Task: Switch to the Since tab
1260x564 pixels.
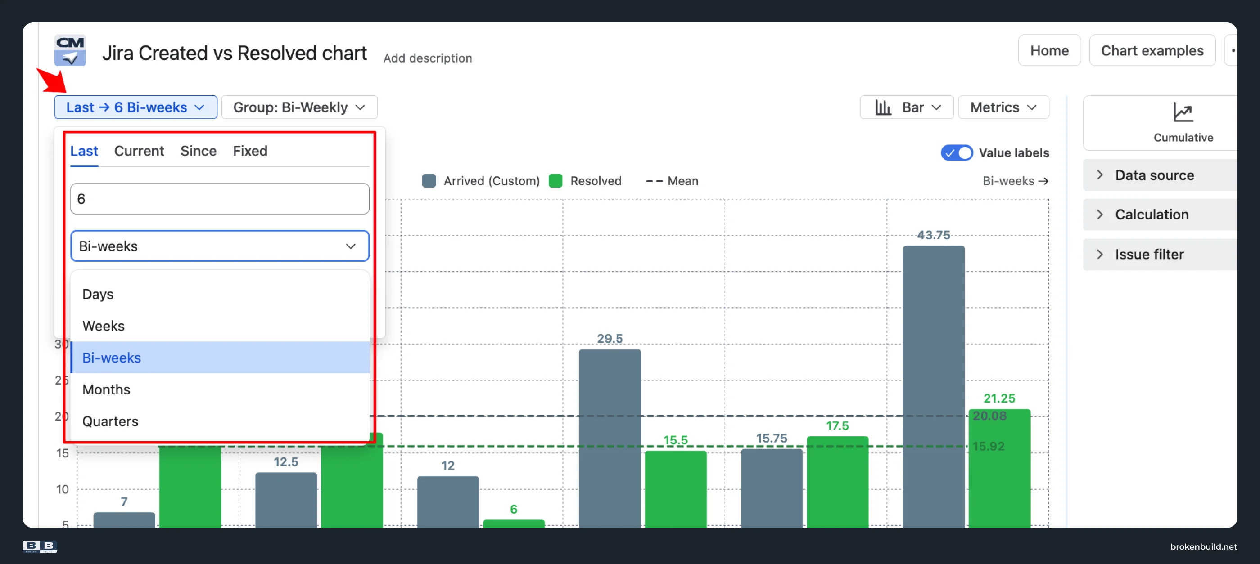Action: coord(198,151)
